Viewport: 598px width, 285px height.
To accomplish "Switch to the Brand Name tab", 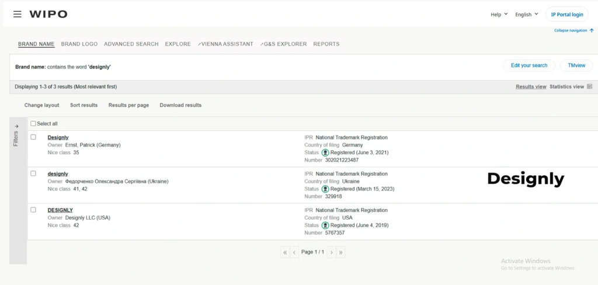I will [36, 44].
